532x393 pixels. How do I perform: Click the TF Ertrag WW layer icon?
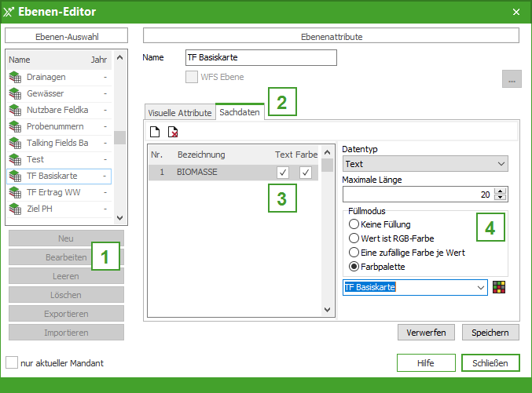(x=15, y=192)
